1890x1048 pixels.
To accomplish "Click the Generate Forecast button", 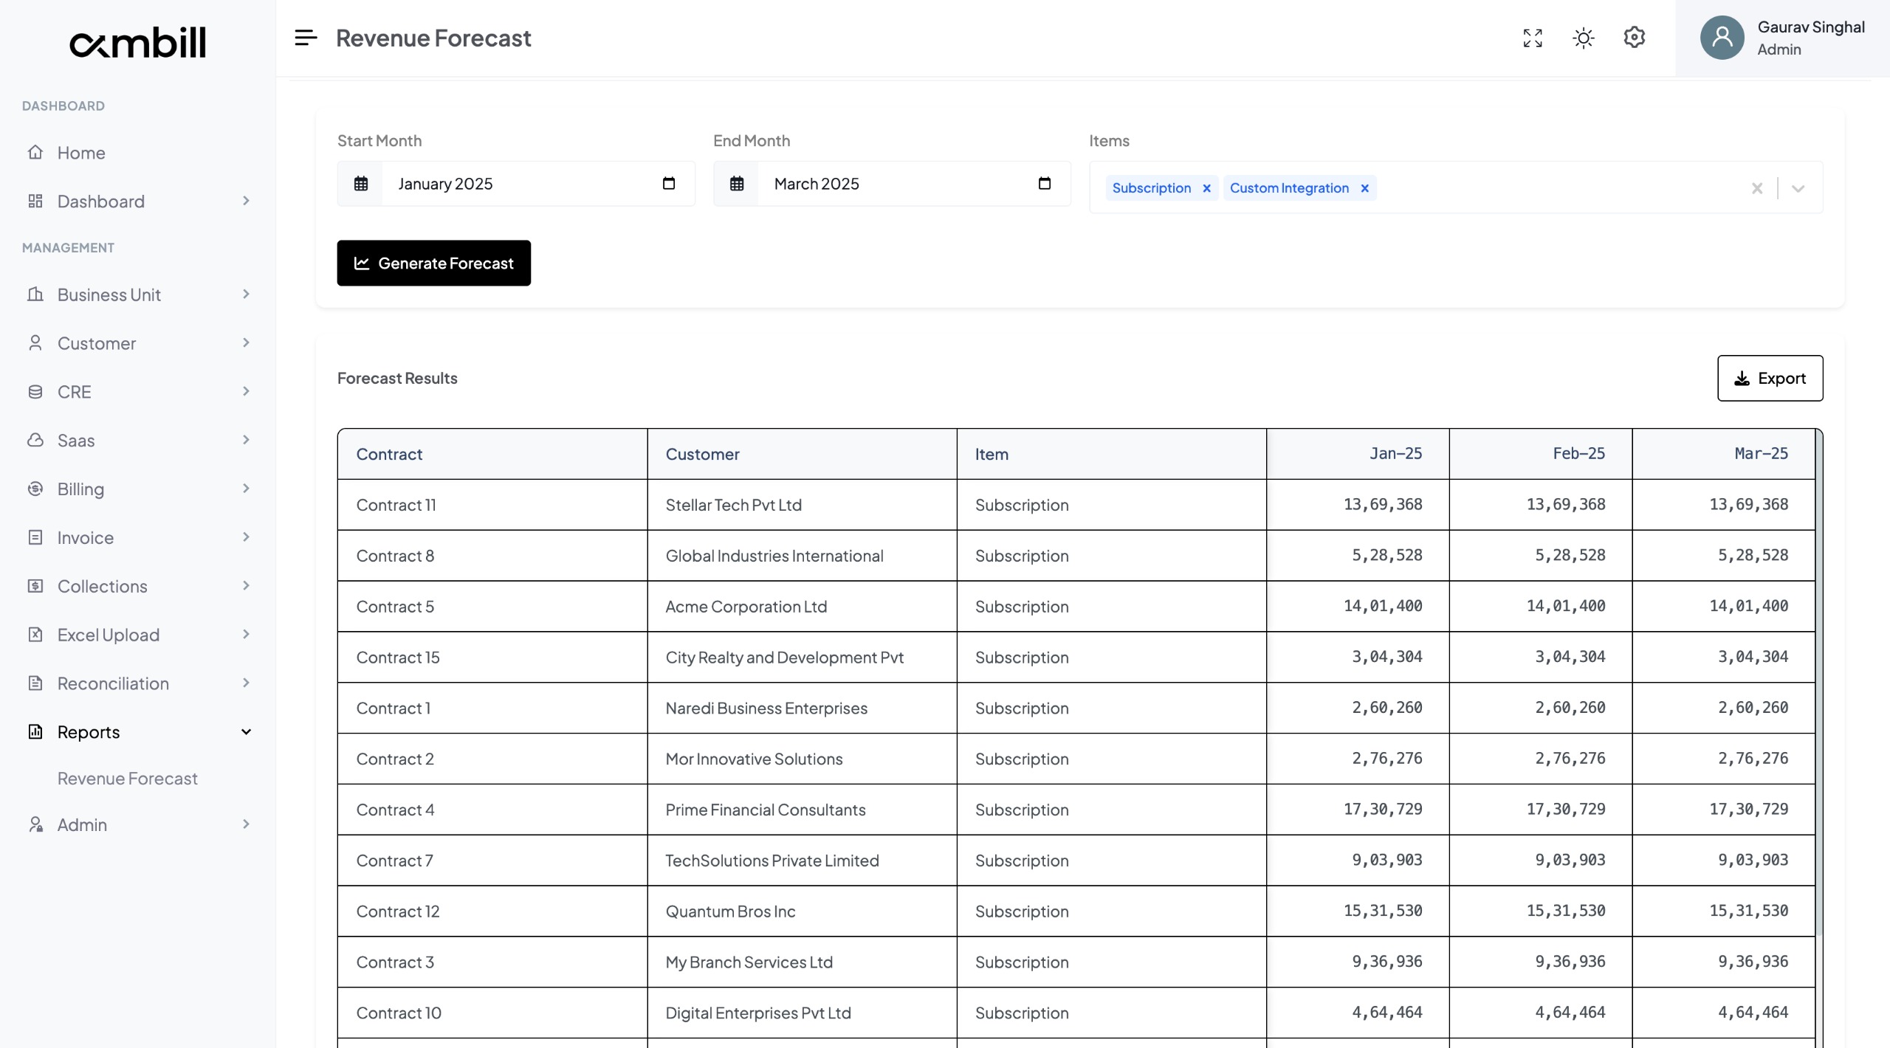I will click(x=434, y=263).
